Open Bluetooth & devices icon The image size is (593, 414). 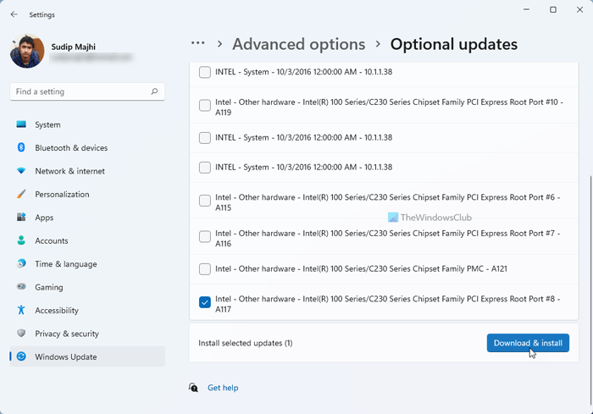pyautogui.click(x=21, y=148)
